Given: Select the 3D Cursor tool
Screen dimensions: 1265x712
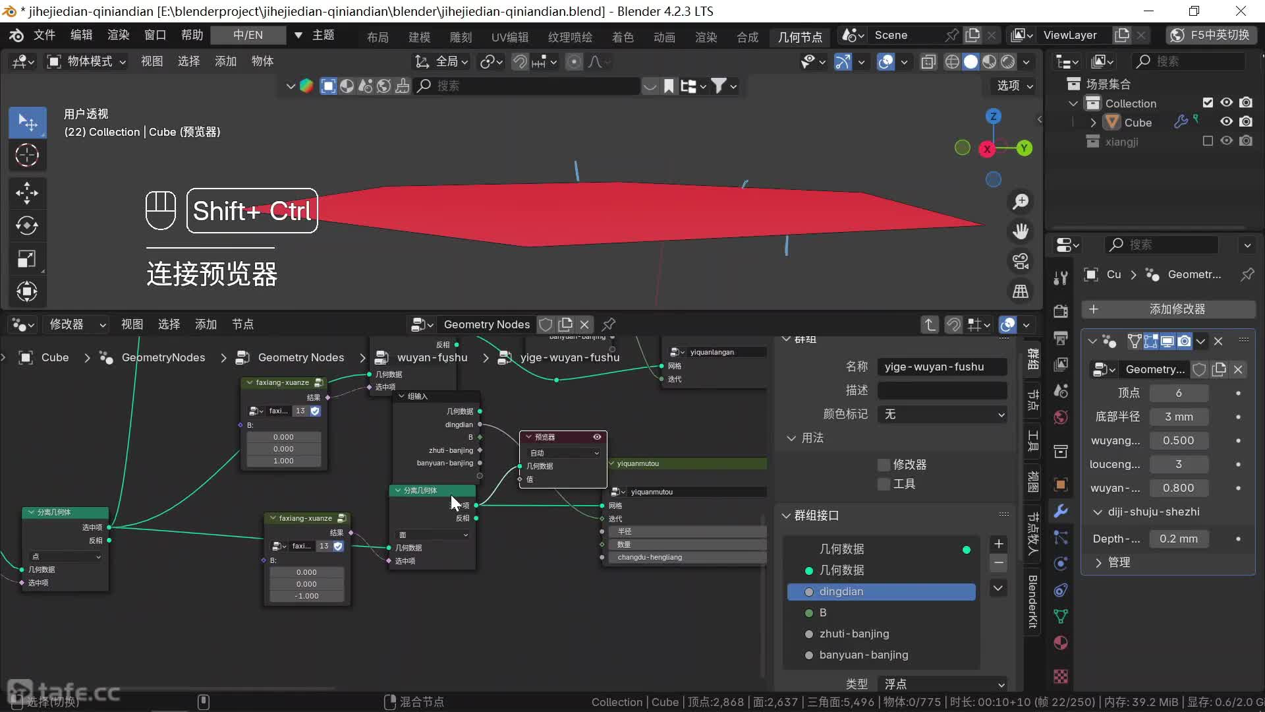Looking at the screenshot, I should (27, 156).
